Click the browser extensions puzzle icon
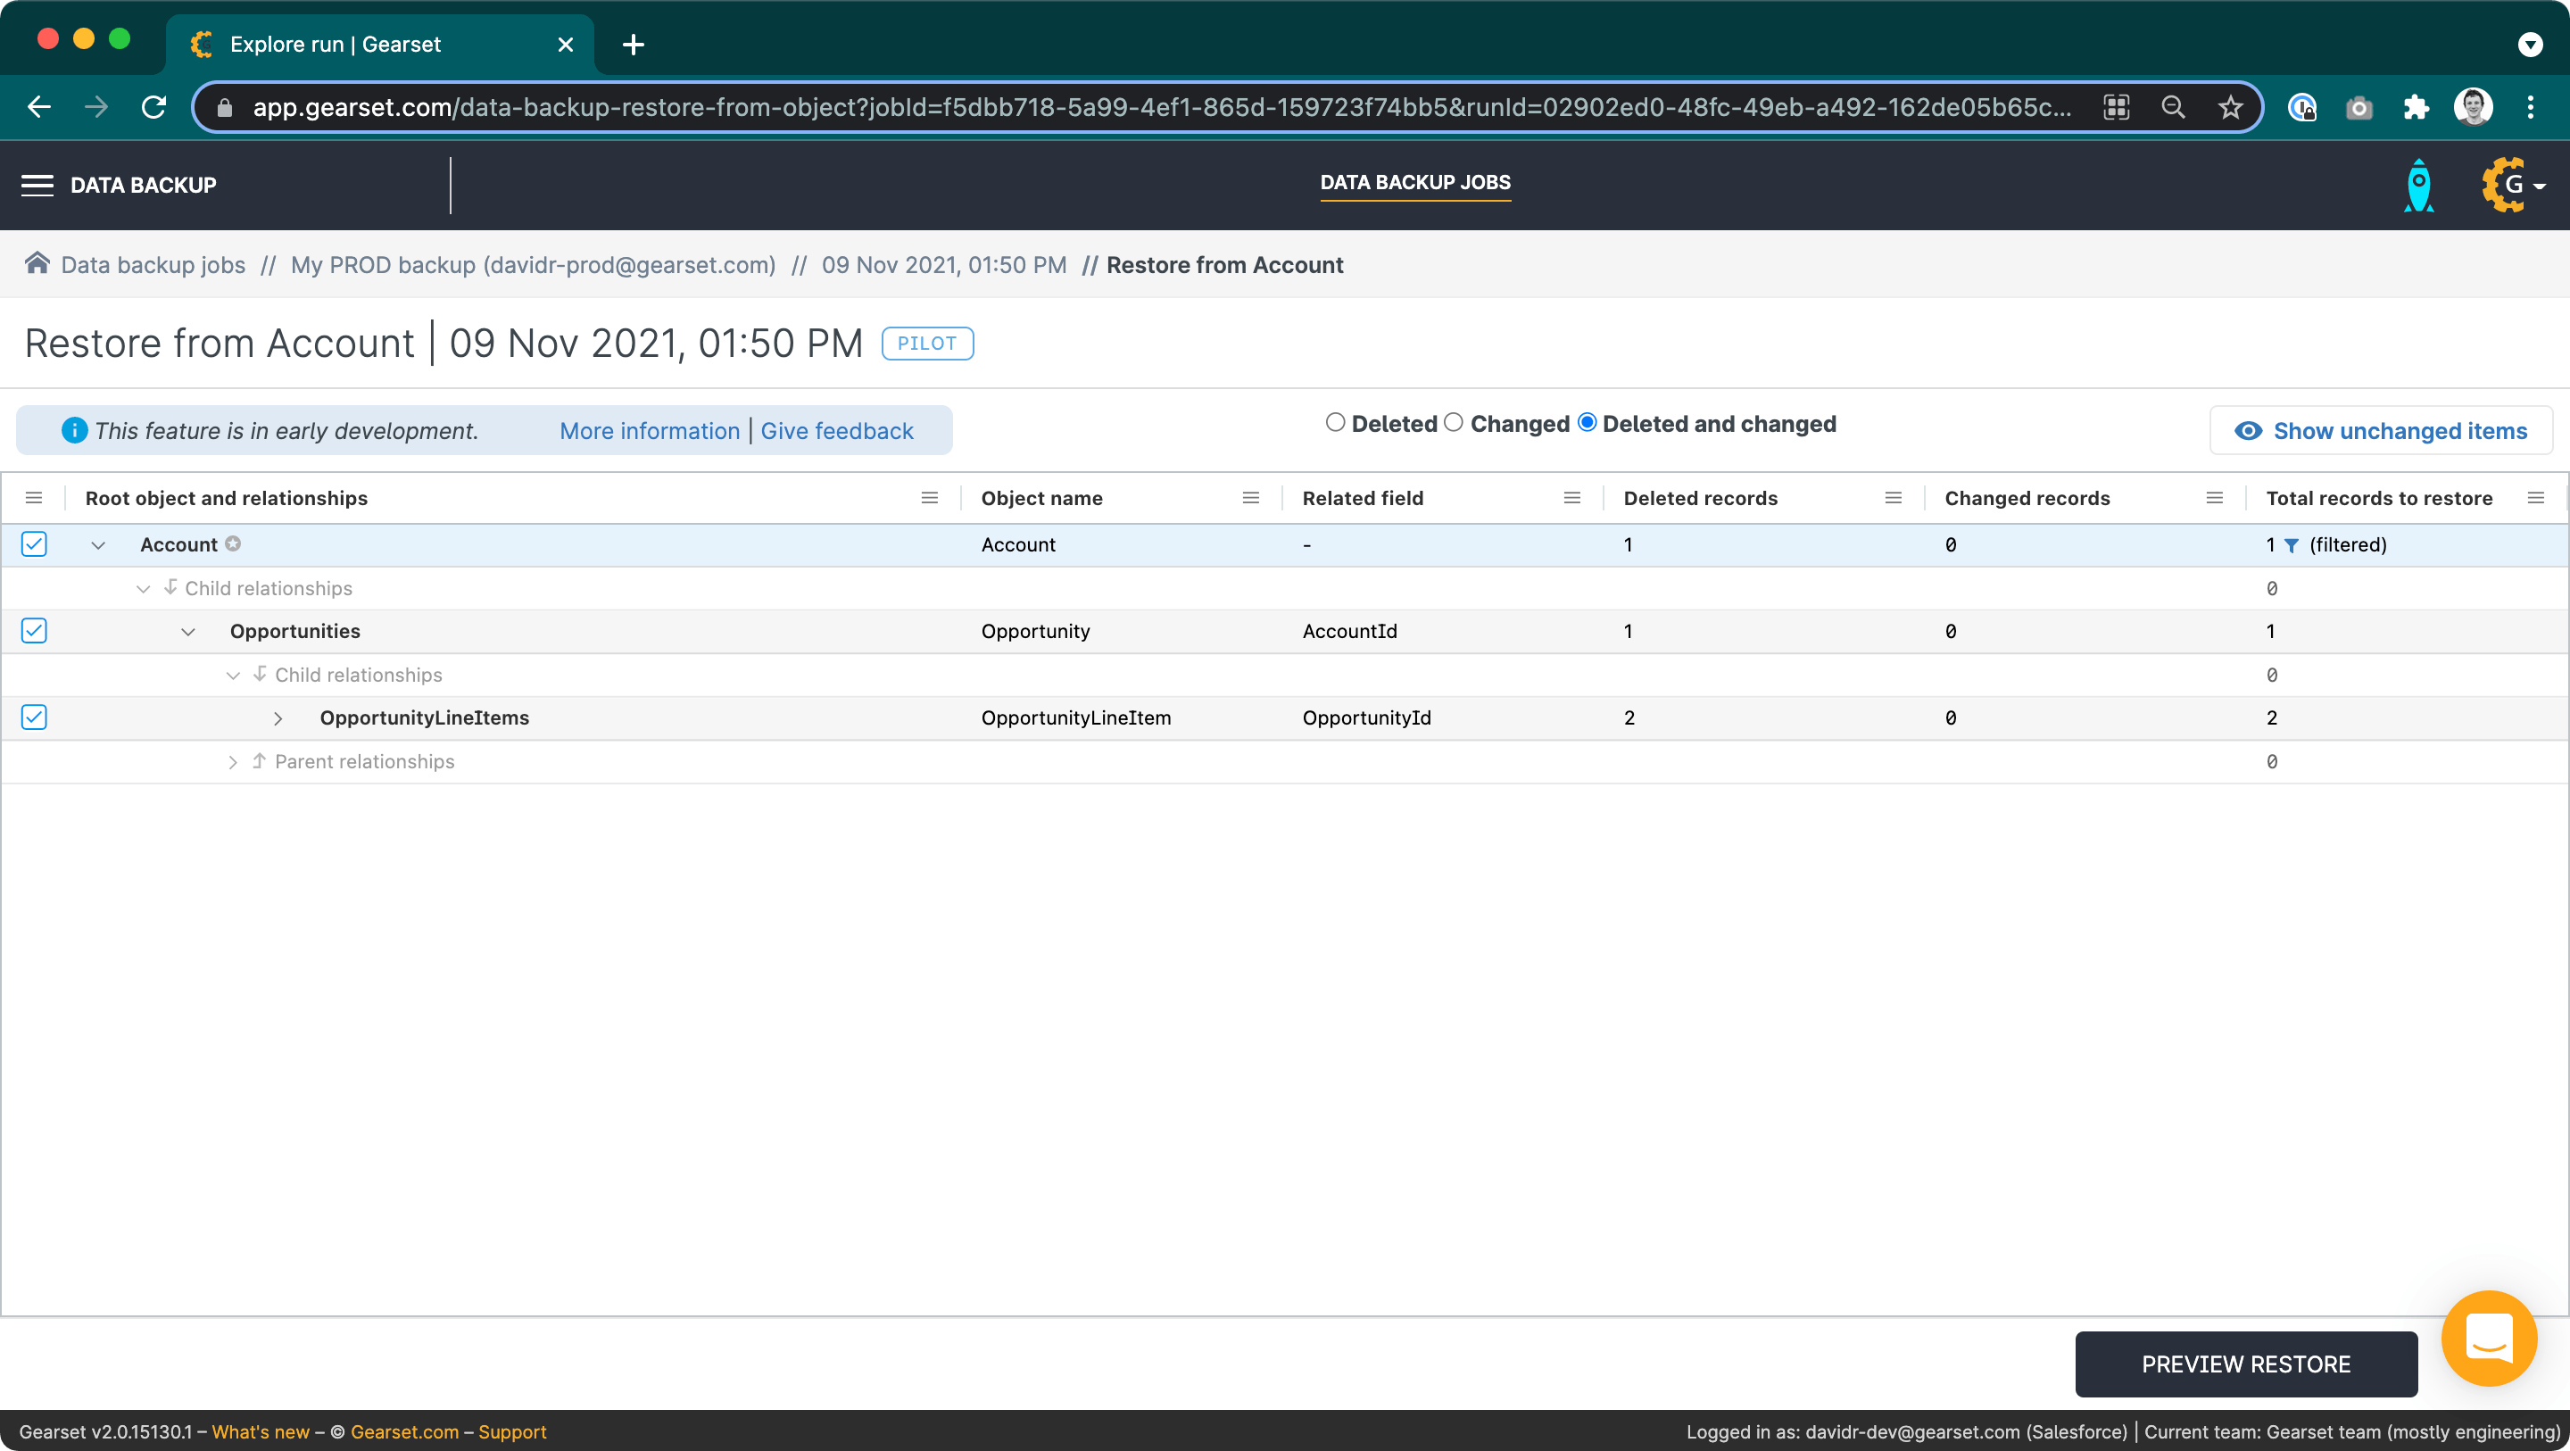This screenshot has width=2570, height=1451. coord(2416,107)
